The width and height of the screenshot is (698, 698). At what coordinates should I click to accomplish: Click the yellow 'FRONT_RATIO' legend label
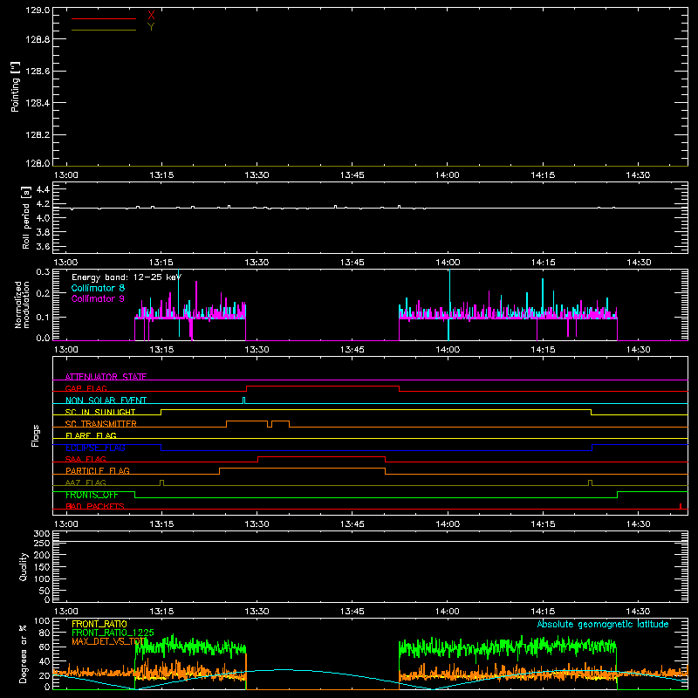(x=99, y=624)
